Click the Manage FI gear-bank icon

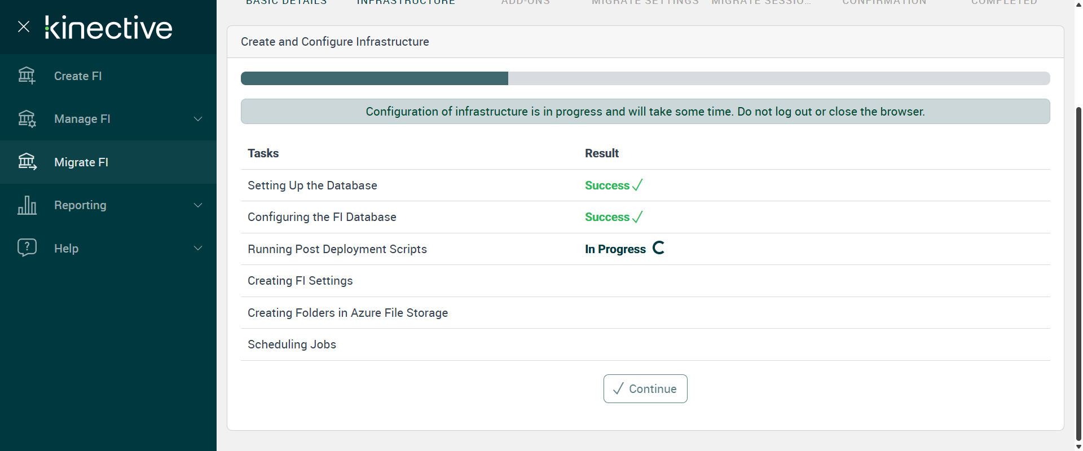point(27,119)
